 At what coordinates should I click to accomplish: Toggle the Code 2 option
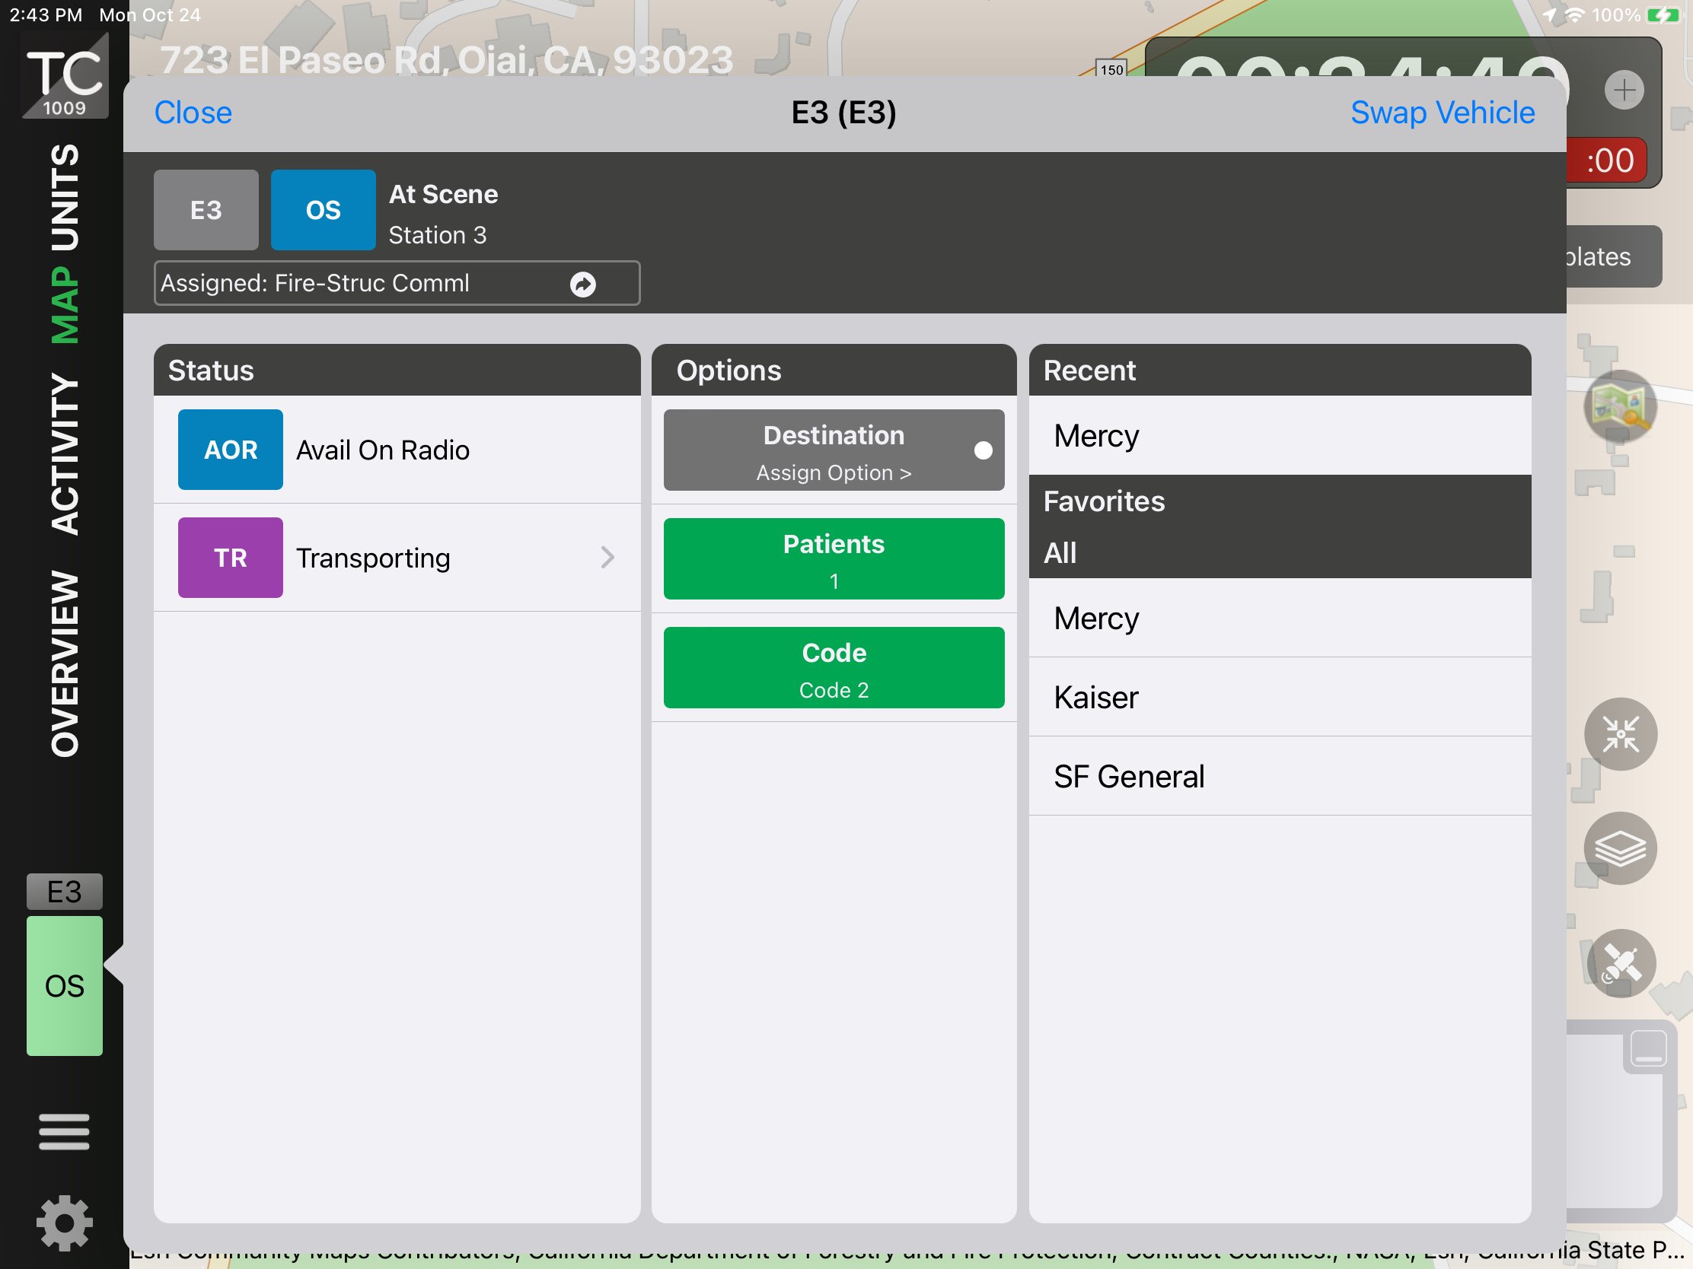click(x=834, y=668)
